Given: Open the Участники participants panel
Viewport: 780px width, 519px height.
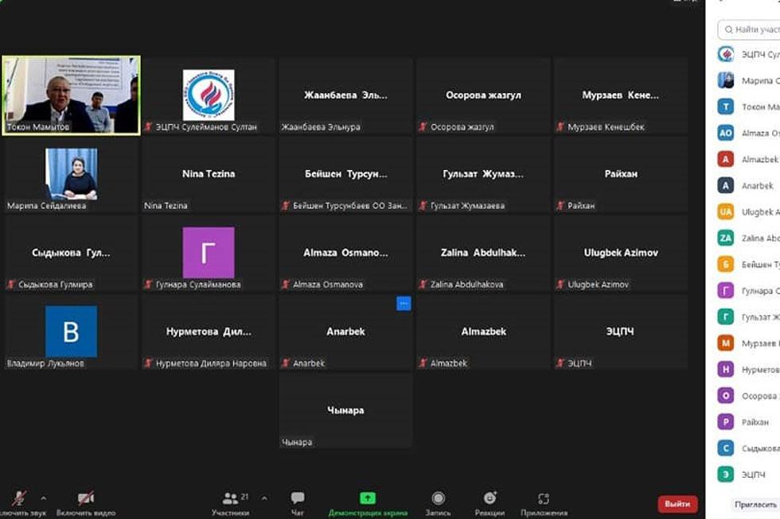Looking at the screenshot, I should point(230,502).
